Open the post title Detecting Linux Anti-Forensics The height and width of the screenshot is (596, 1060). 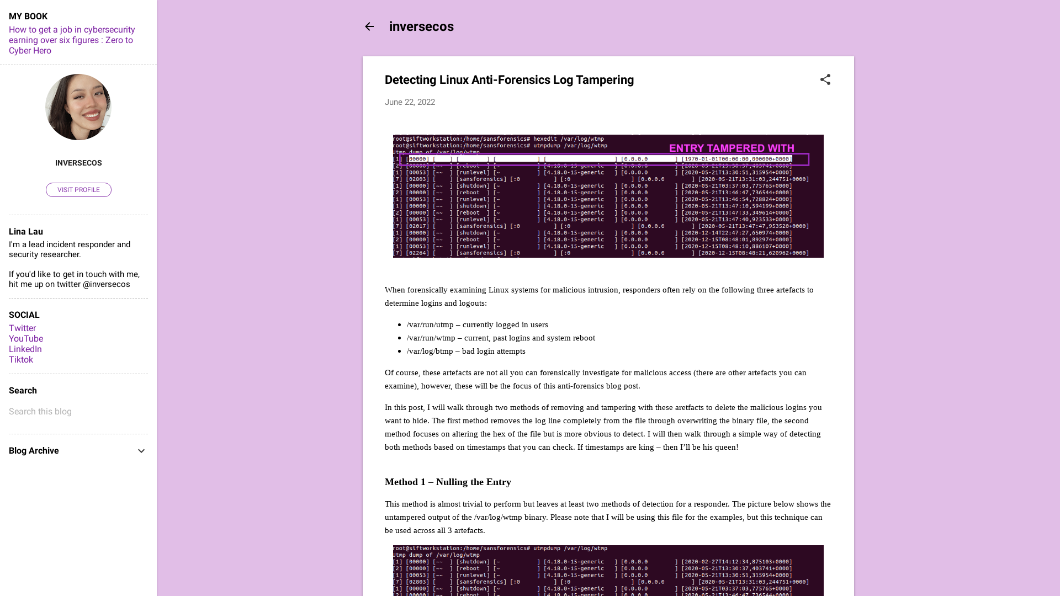click(x=509, y=79)
